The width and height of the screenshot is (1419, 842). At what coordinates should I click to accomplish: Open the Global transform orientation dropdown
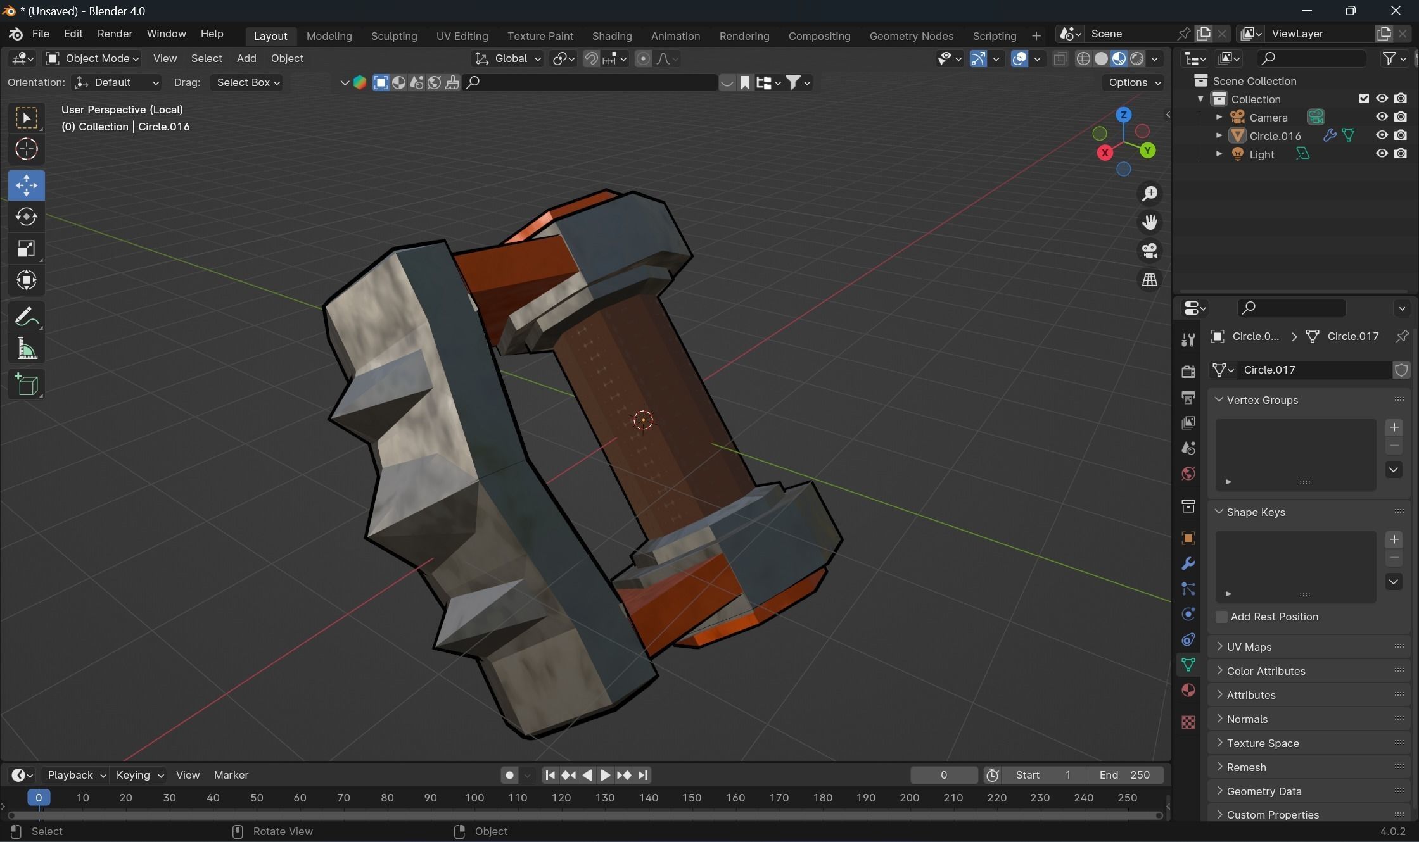[x=508, y=59]
